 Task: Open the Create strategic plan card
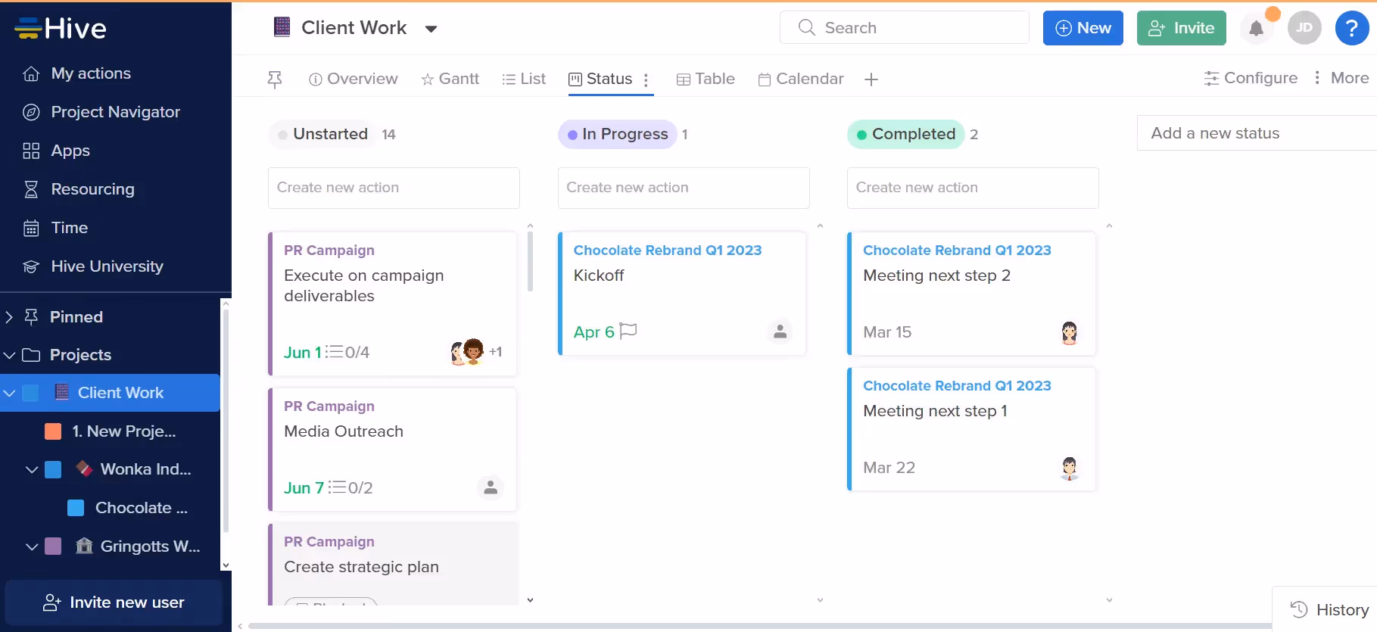point(394,564)
